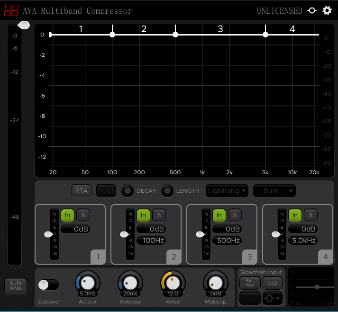This screenshot has width=338, height=312.
Task: Click the LENGTH knob
Action: [x=167, y=190]
